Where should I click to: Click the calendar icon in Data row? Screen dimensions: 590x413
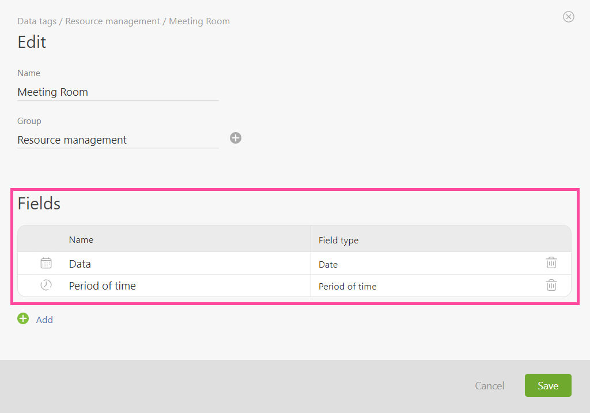pyautogui.click(x=46, y=263)
